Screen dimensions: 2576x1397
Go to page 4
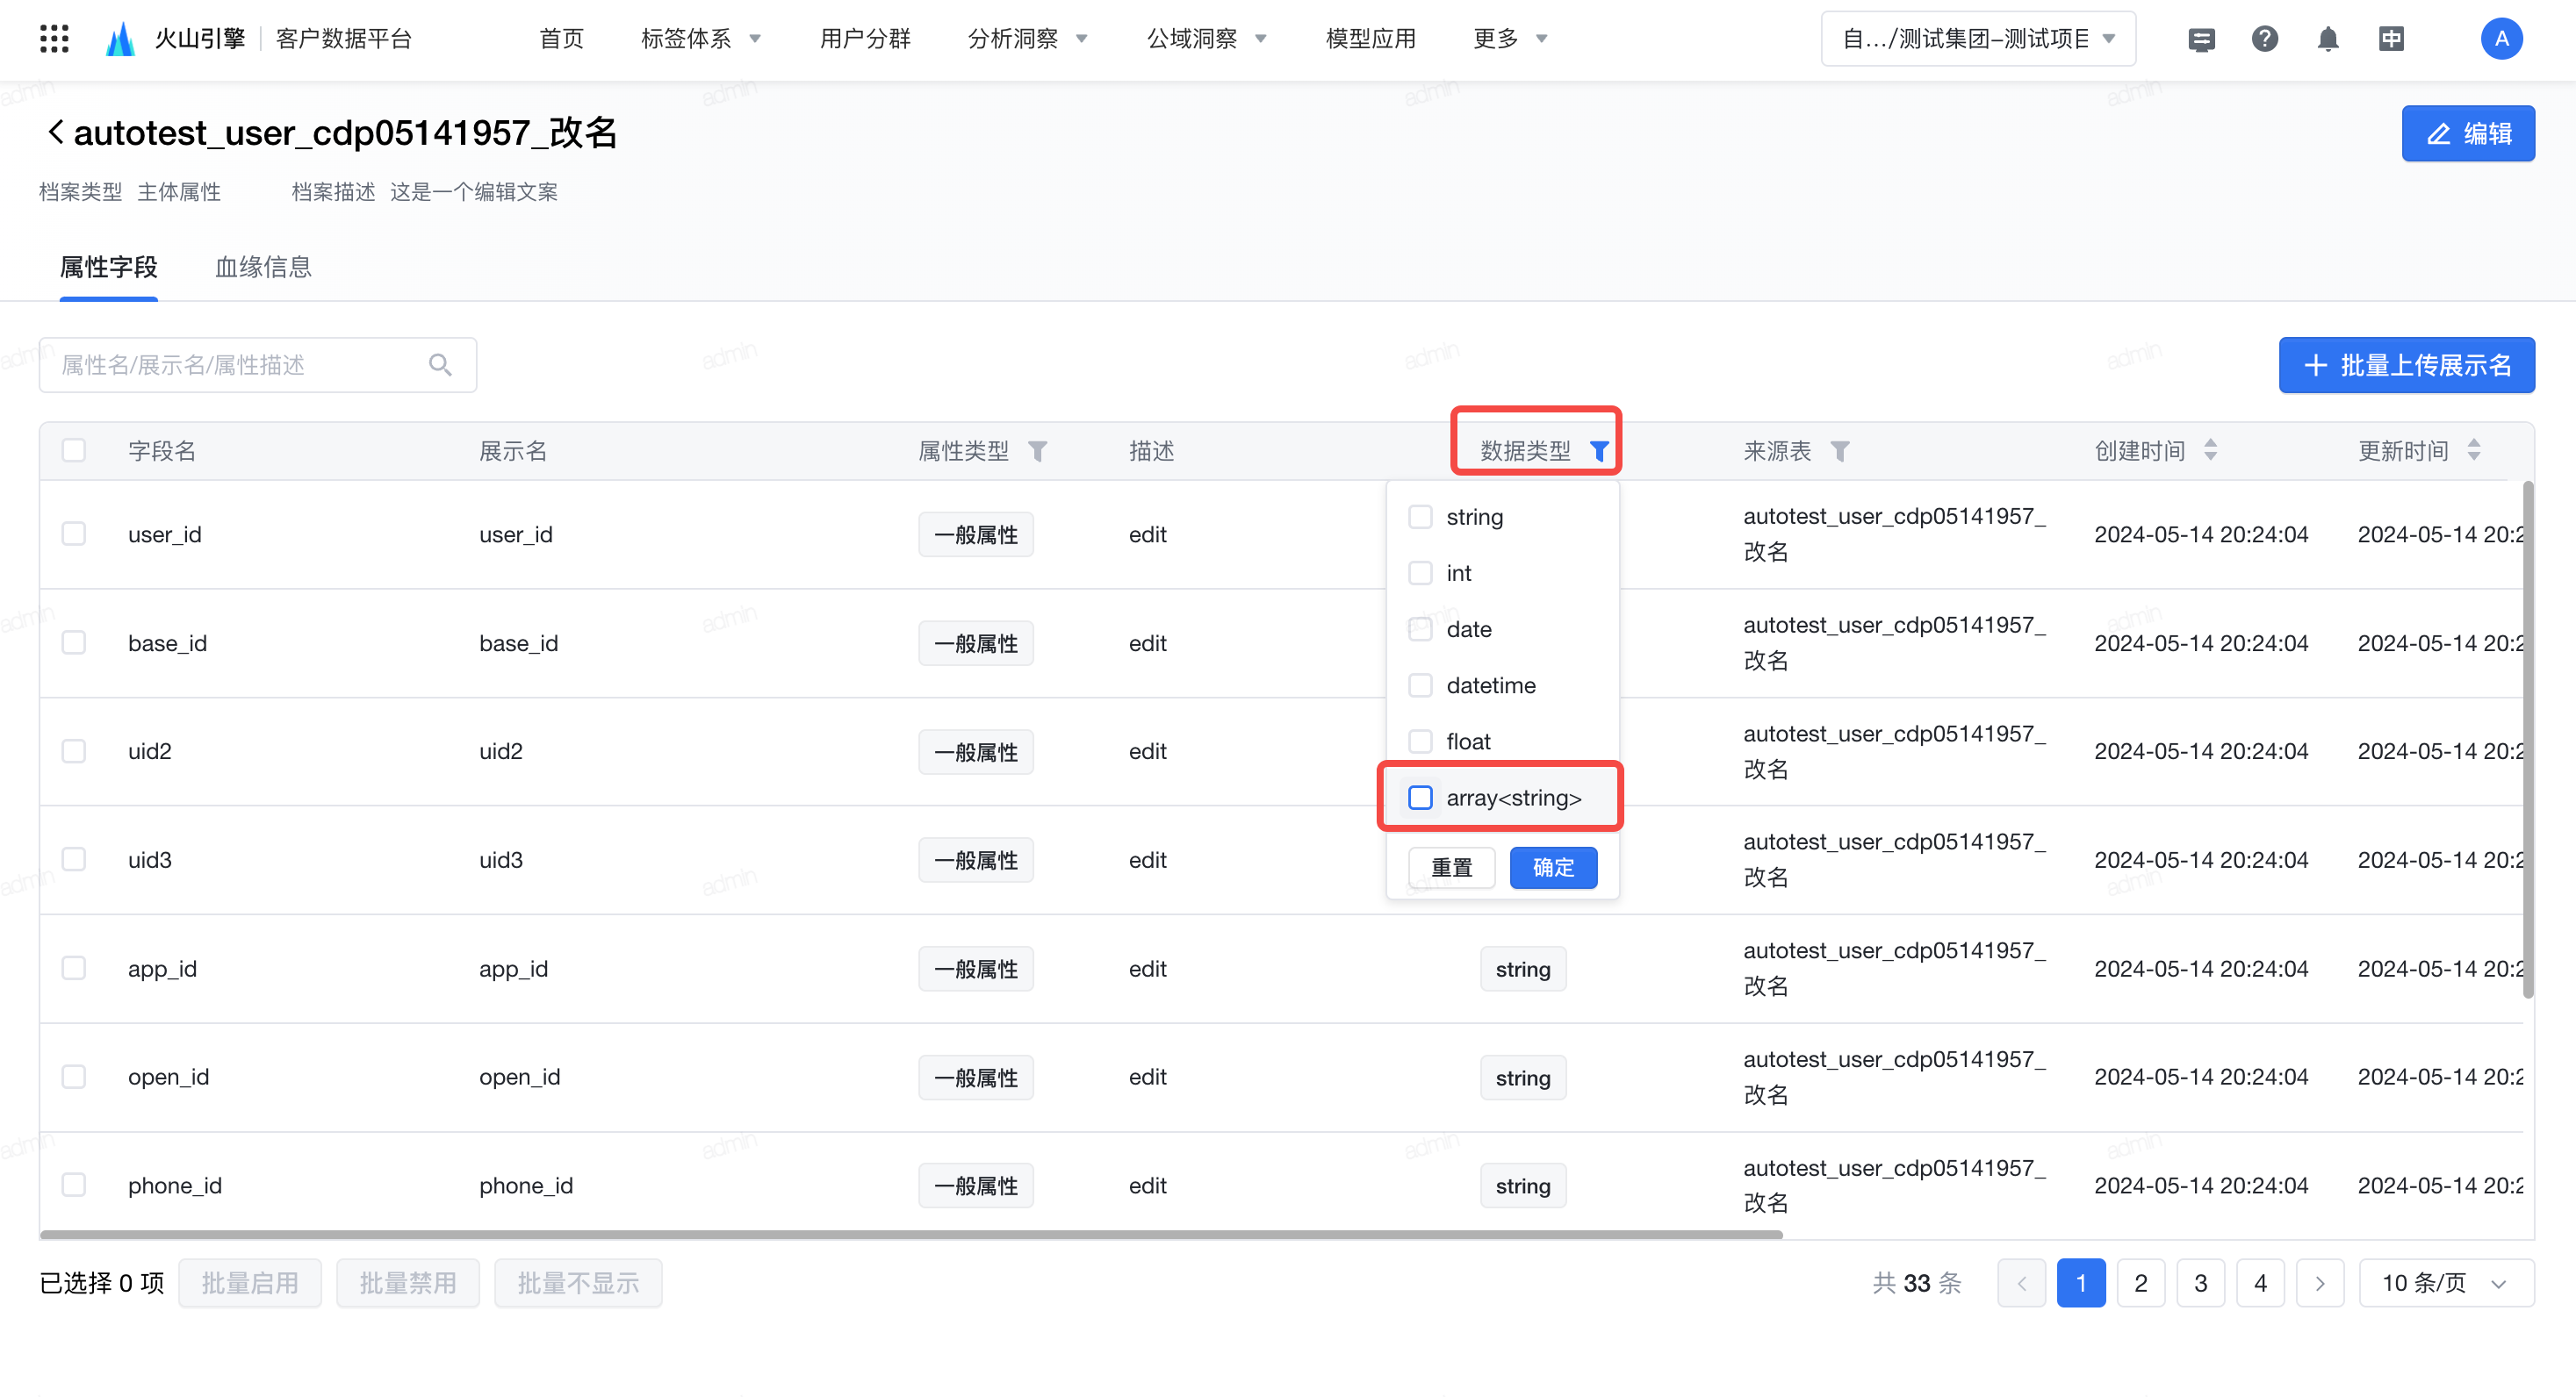[2260, 1282]
